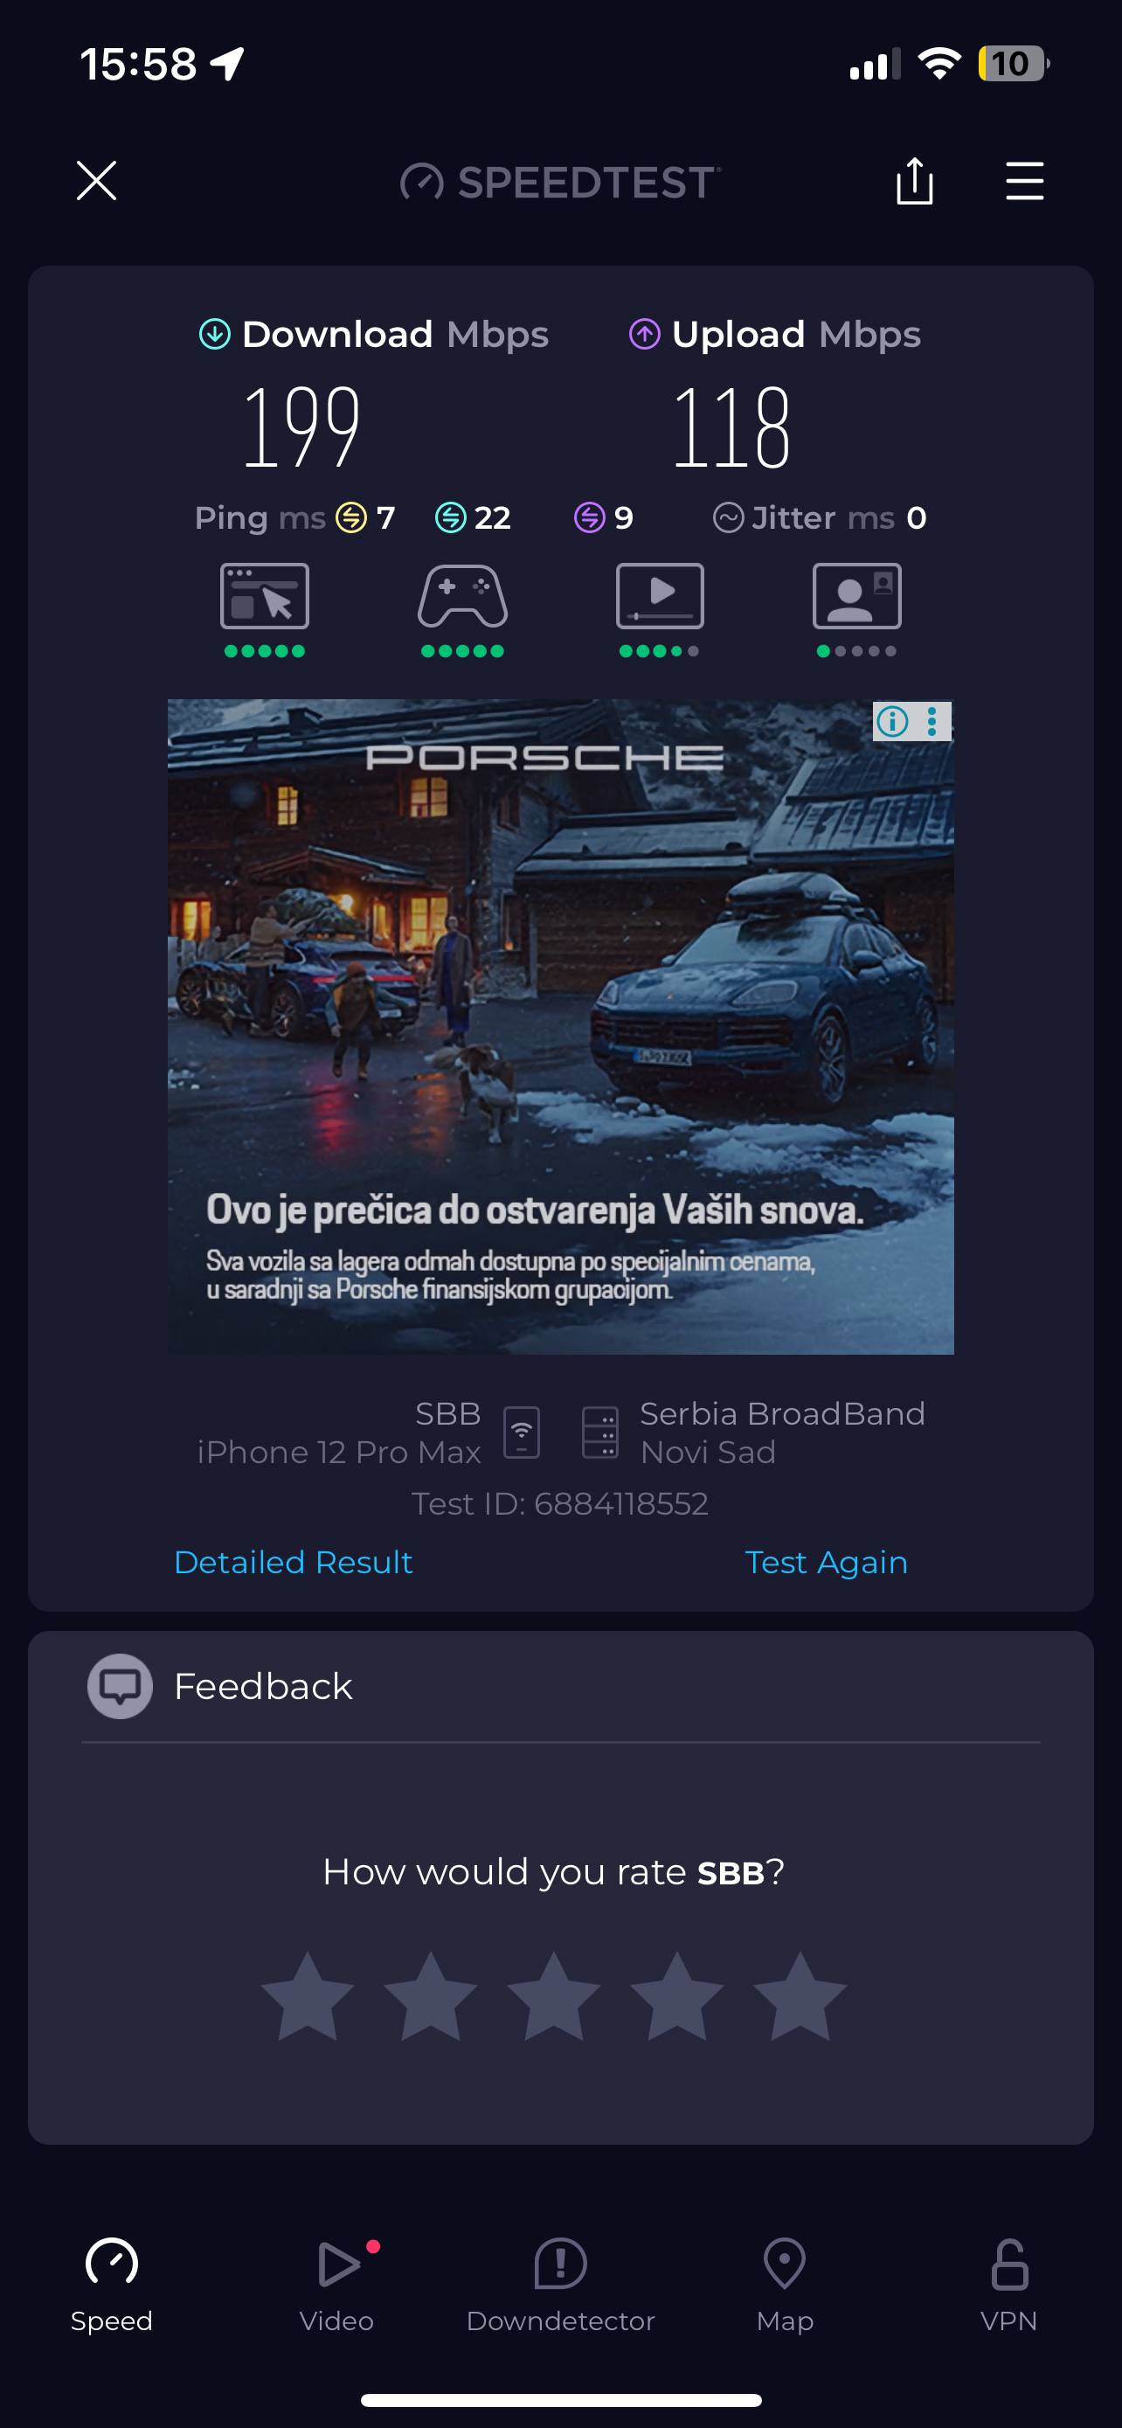The height and width of the screenshot is (2428, 1122).
Task: Open Detailed Result
Action: click(x=294, y=1562)
